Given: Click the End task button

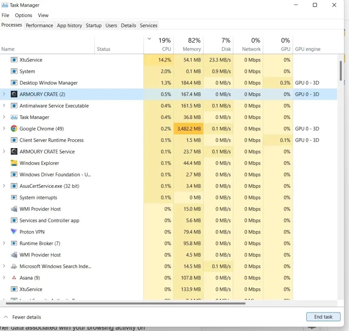Looking at the screenshot, I should (x=323, y=317).
